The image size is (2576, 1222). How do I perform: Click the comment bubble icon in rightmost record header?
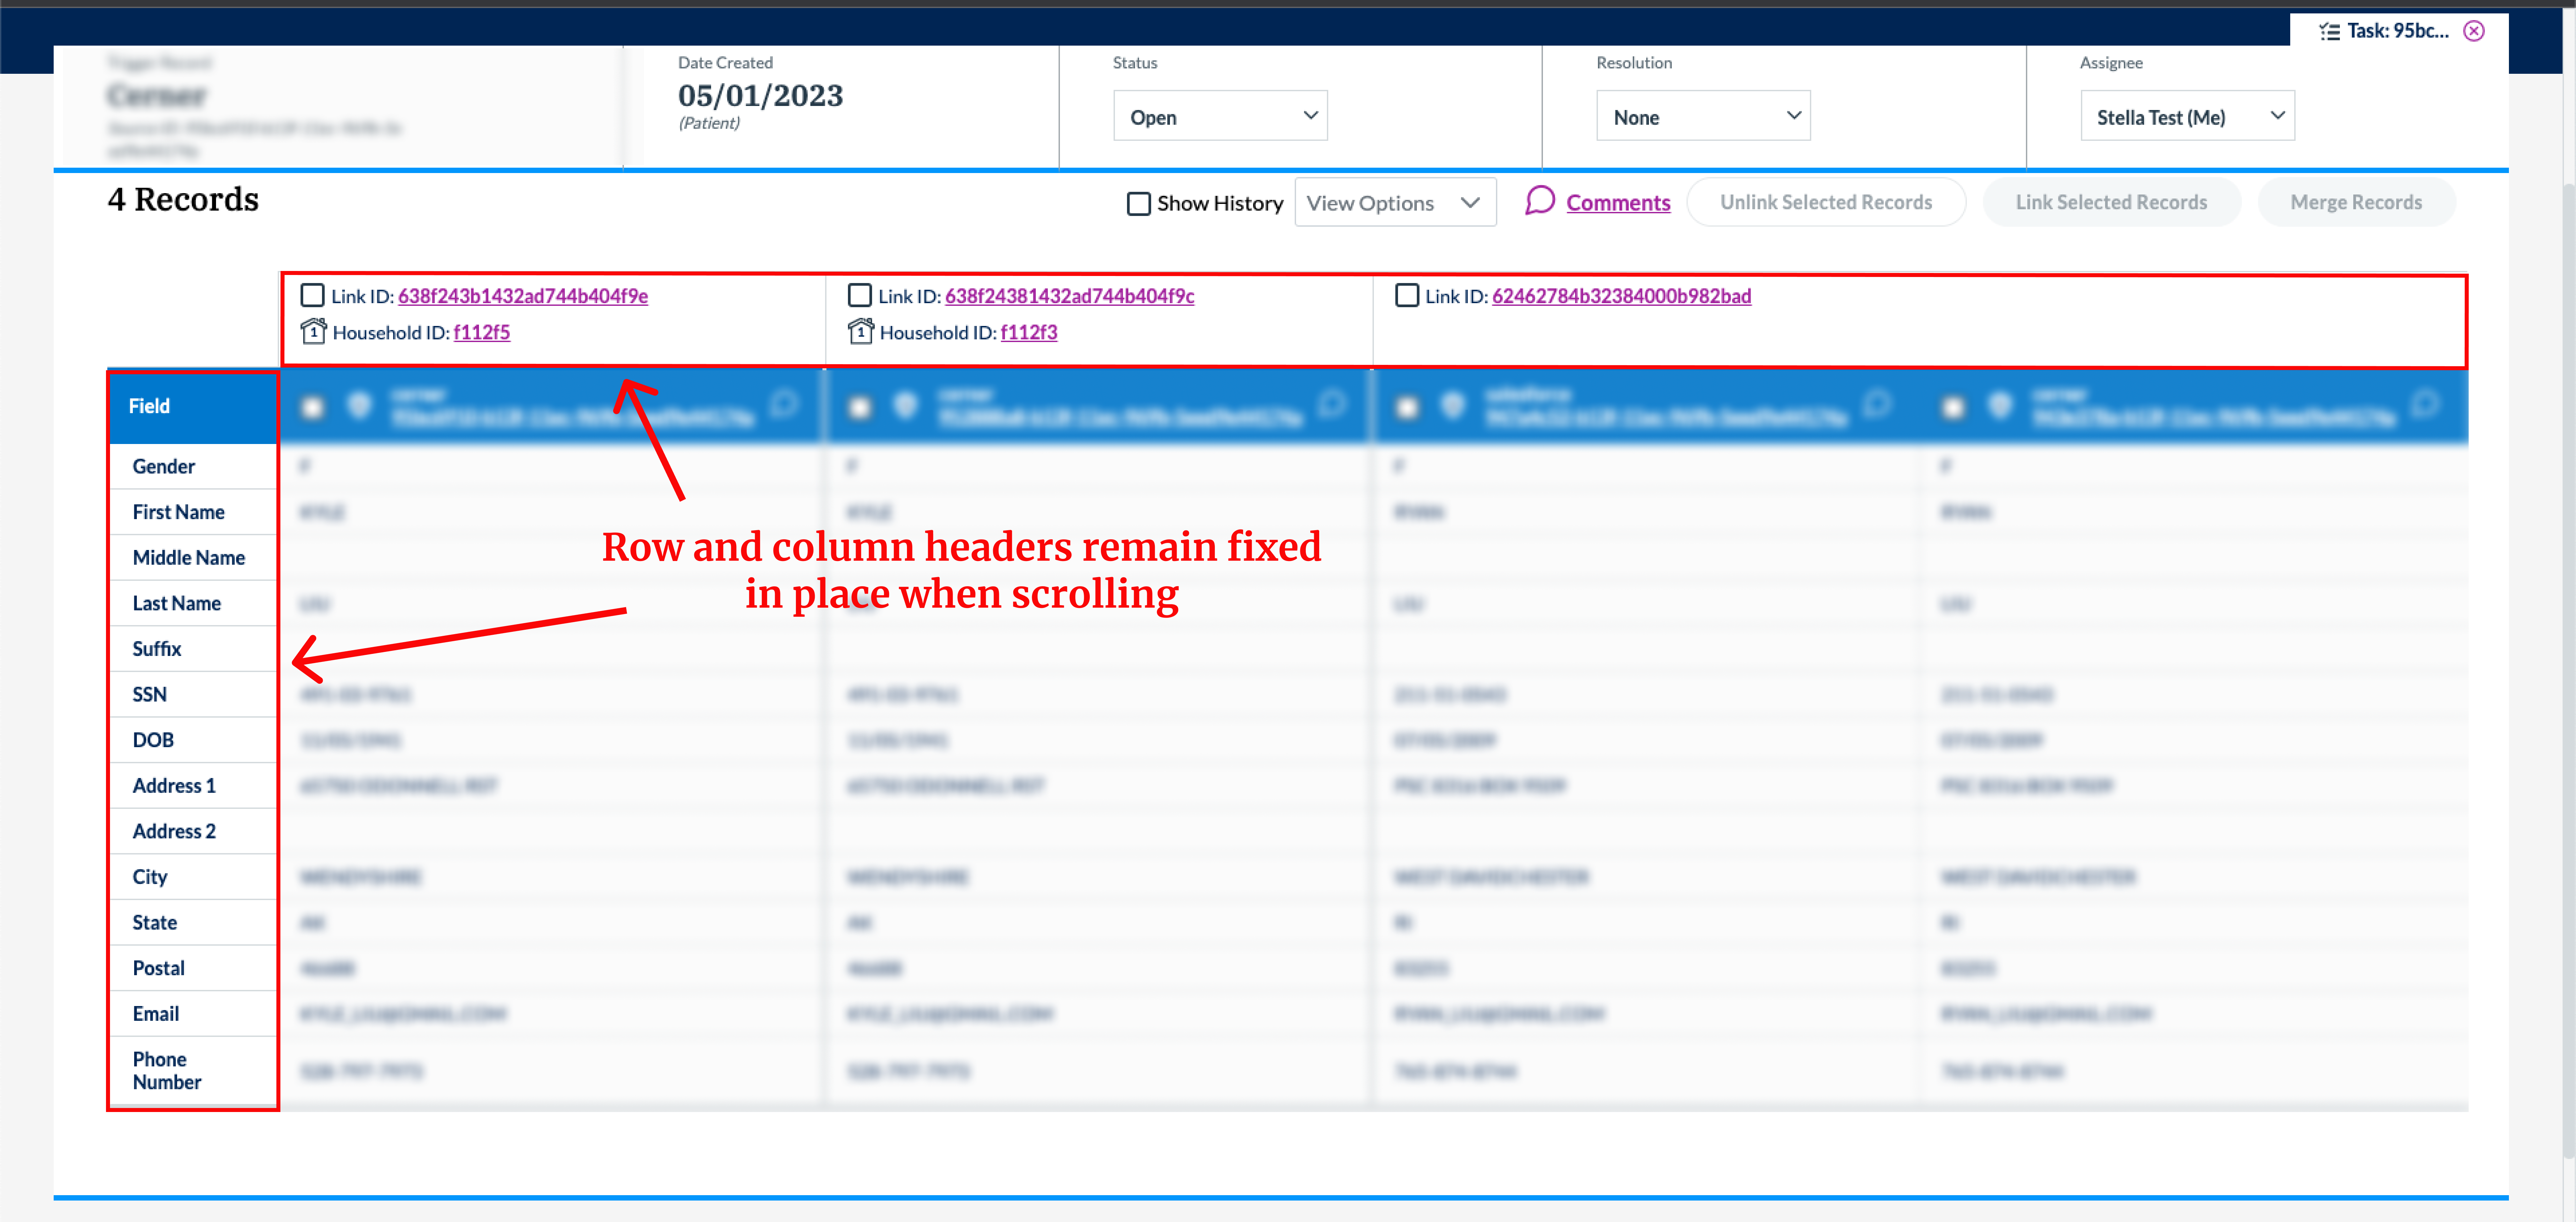tap(2427, 405)
